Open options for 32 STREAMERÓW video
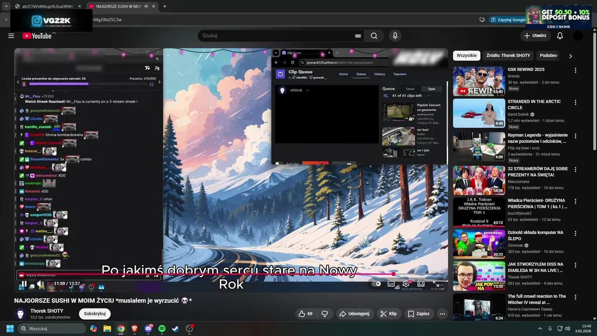 pyautogui.click(x=575, y=169)
